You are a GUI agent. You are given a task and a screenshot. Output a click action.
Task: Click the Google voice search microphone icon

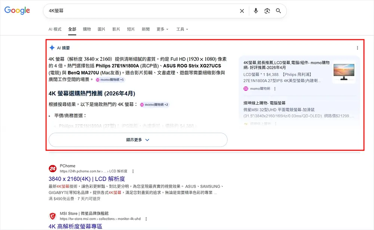[x=256, y=11]
